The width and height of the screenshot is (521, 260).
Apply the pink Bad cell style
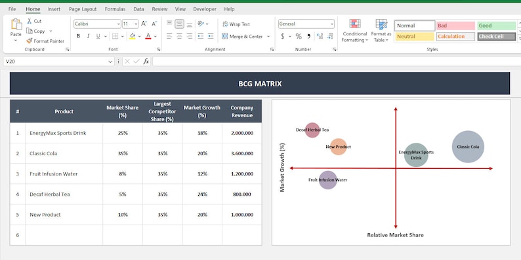(455, 26)
